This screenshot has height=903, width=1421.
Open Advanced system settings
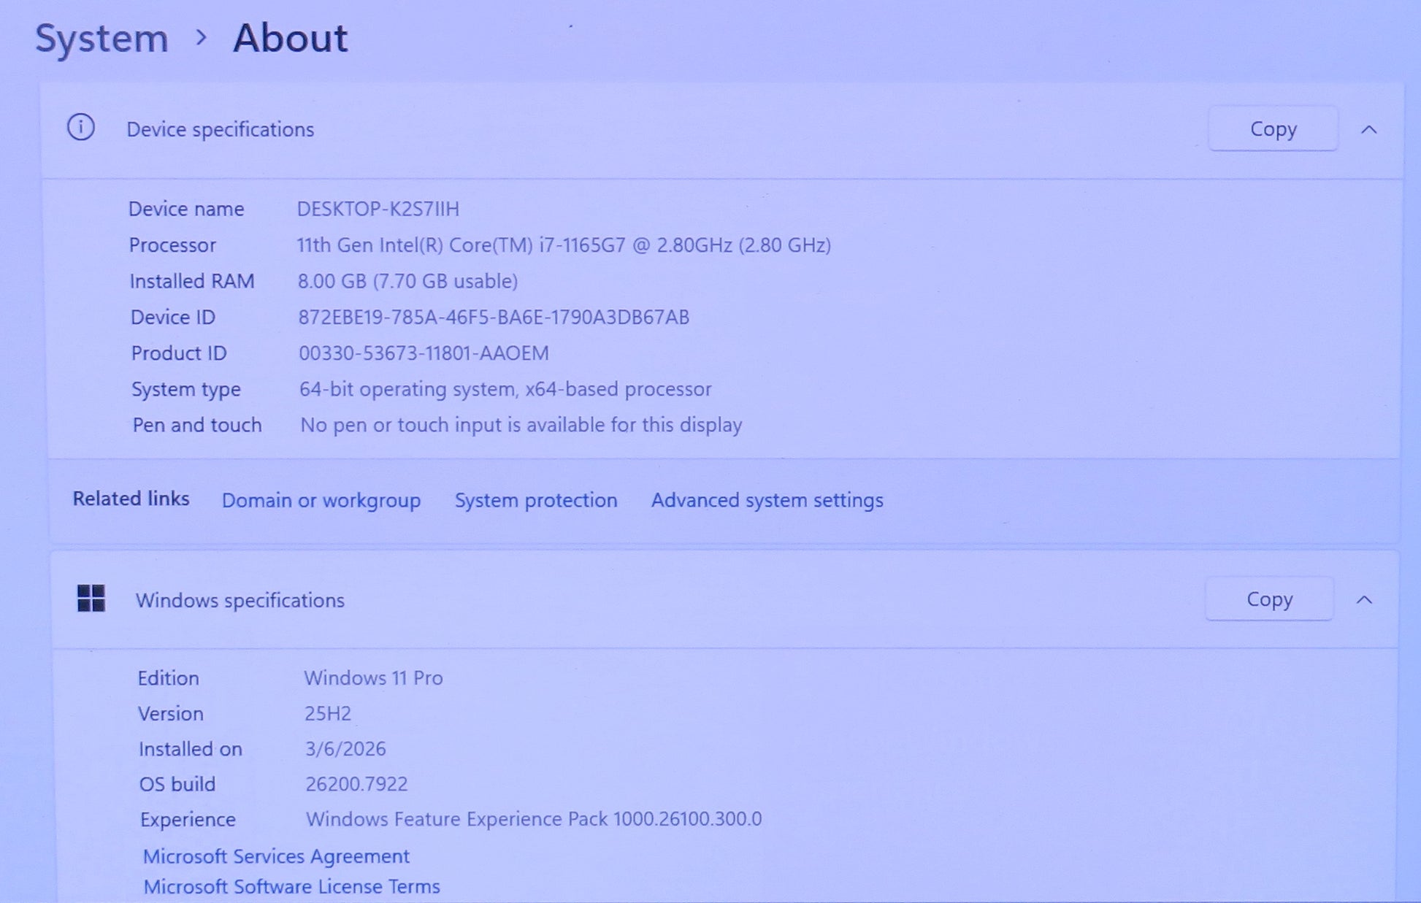click(x=767, y=500)
